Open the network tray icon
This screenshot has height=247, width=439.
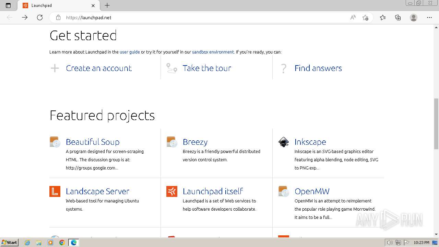398,243
